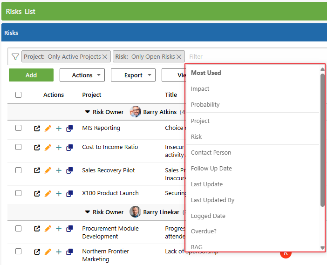Image resolution: width=327 pixels, height=265 pixels.
Task: Open the Export dropdown button
Action: click(133, 75)
